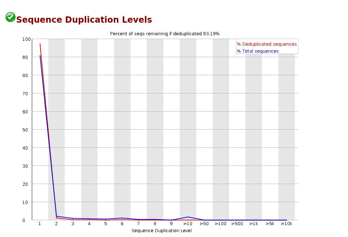Select the % Total sequences legend entry
Screen dimensions: 348x237
(x=258, y=51)
